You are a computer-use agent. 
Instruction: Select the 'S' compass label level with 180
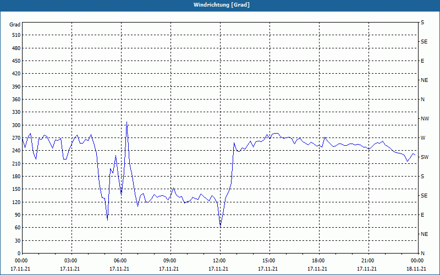pyautogui.click(x=422, y=177)
